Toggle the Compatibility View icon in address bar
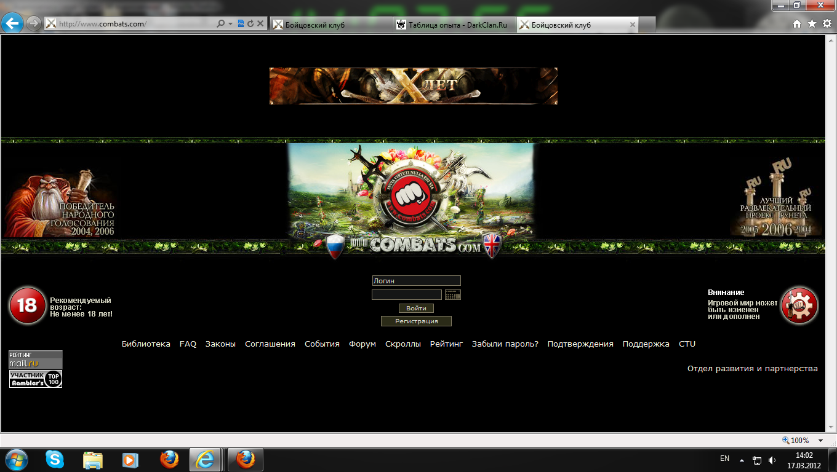The image size is (837, 472). (x=241, y=24)
